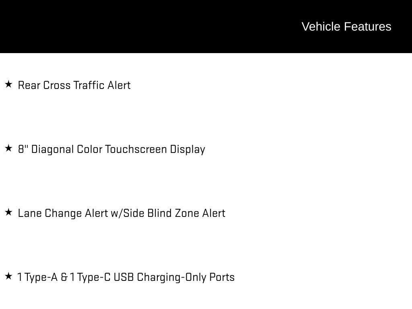
Task: Click the star beside USB Charging-Only Ports
Action: (x=8, y=276)
